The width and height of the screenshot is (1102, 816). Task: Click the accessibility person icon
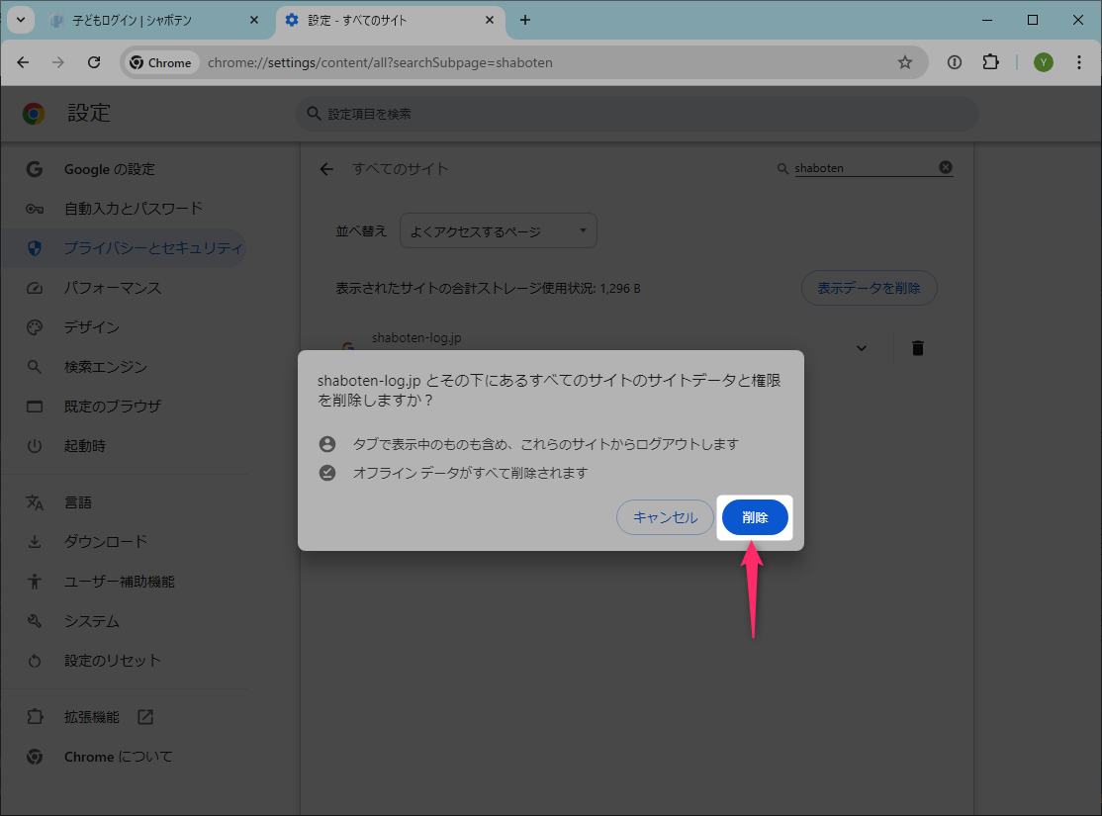click(x=35, y=582)
